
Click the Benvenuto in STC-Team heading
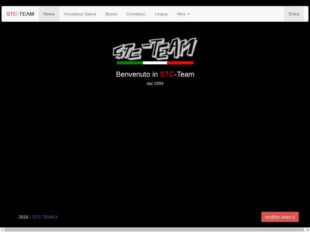pos(155,74)
